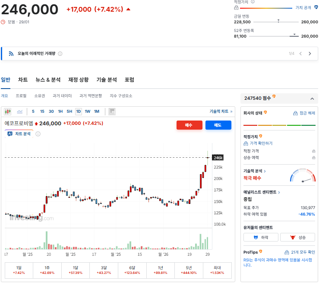Click the Pro badge next to 247540 점수

pos(274,96)
